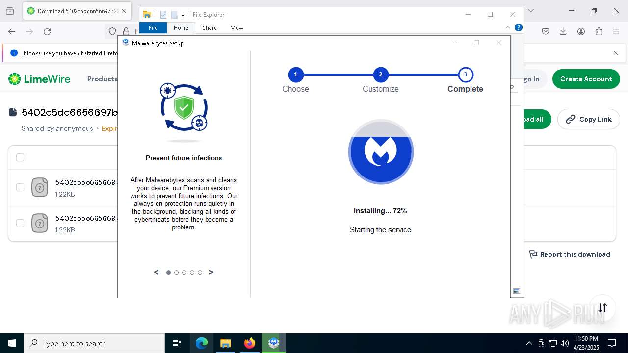Click the File Explorer folder icon in title bar
This screenshot has height=353, width=628.
147,15
